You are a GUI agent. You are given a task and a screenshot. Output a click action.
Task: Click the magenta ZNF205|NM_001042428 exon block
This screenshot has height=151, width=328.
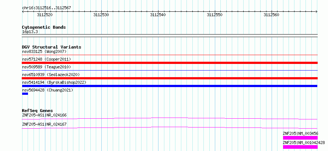click(300, 147)
